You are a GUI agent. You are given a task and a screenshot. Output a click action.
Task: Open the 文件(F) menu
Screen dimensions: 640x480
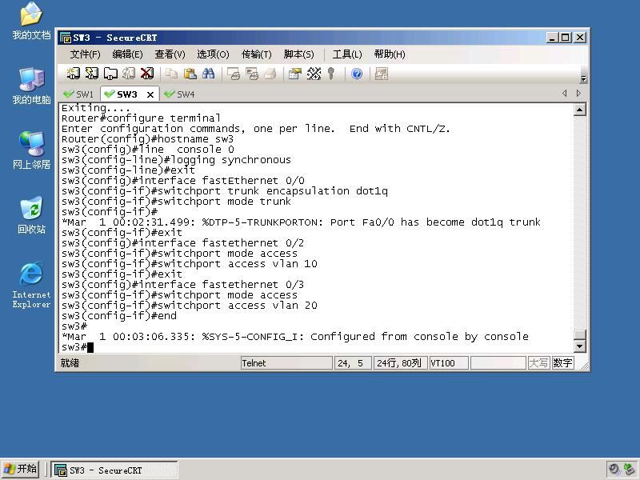(x=85, y=54)
